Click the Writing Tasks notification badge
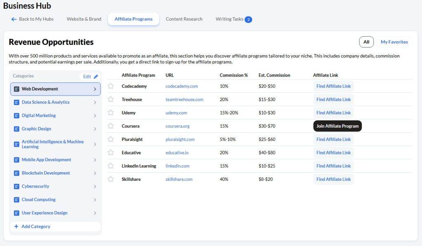This screenshot has width=422, height=246. coord(248,19)
